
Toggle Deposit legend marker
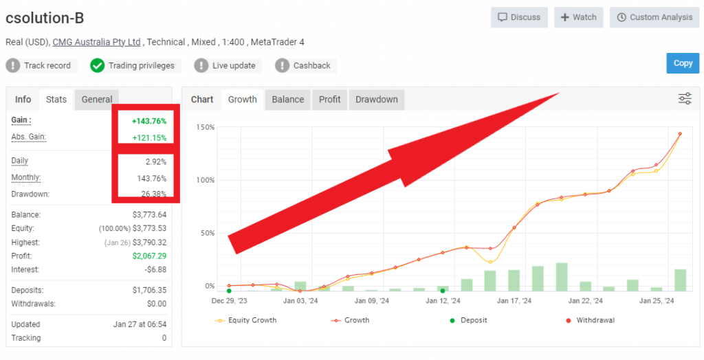click(x=468, y=320)
